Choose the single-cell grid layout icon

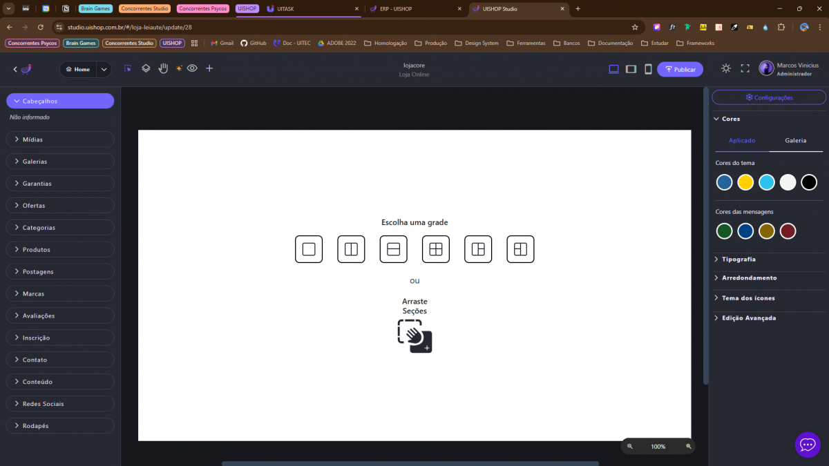(309, 249)
